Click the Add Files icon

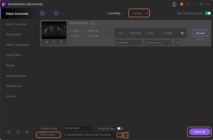pyautogui.click(x=42, y=13)
